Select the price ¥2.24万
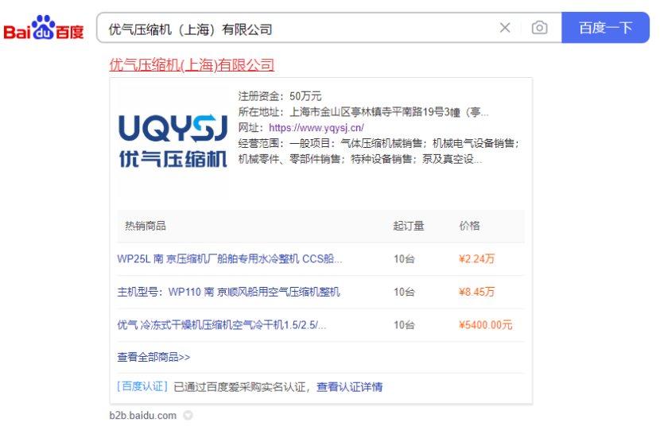This screenshot has height=434, width=660. 476,258
